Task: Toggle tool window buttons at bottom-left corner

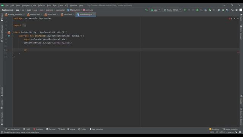Action: point(2,132)
